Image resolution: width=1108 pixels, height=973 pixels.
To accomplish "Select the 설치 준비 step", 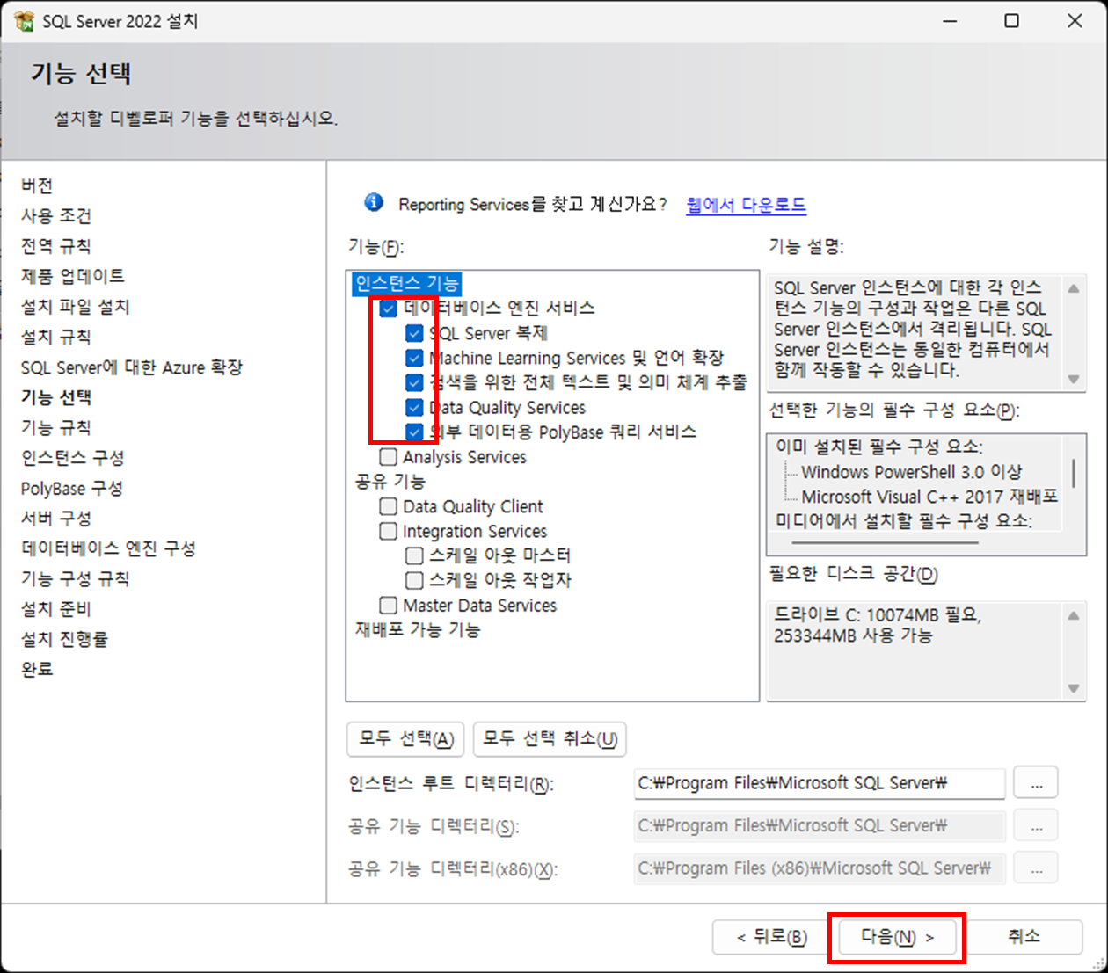I will click(56, 609).
